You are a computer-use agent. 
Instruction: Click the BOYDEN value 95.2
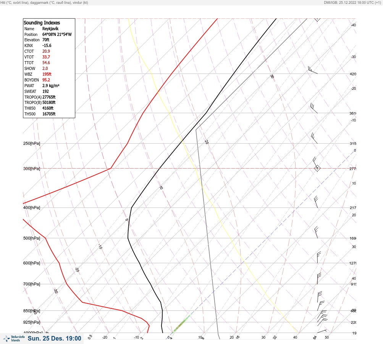point(46,80)
